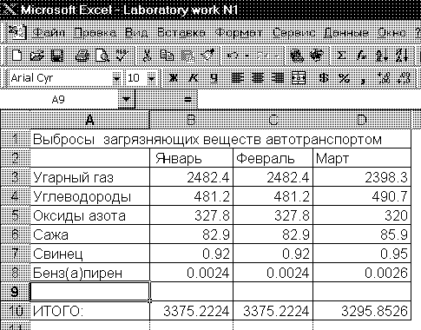Select Март value 2398.3
421x330 pixels.
(362, 177)
